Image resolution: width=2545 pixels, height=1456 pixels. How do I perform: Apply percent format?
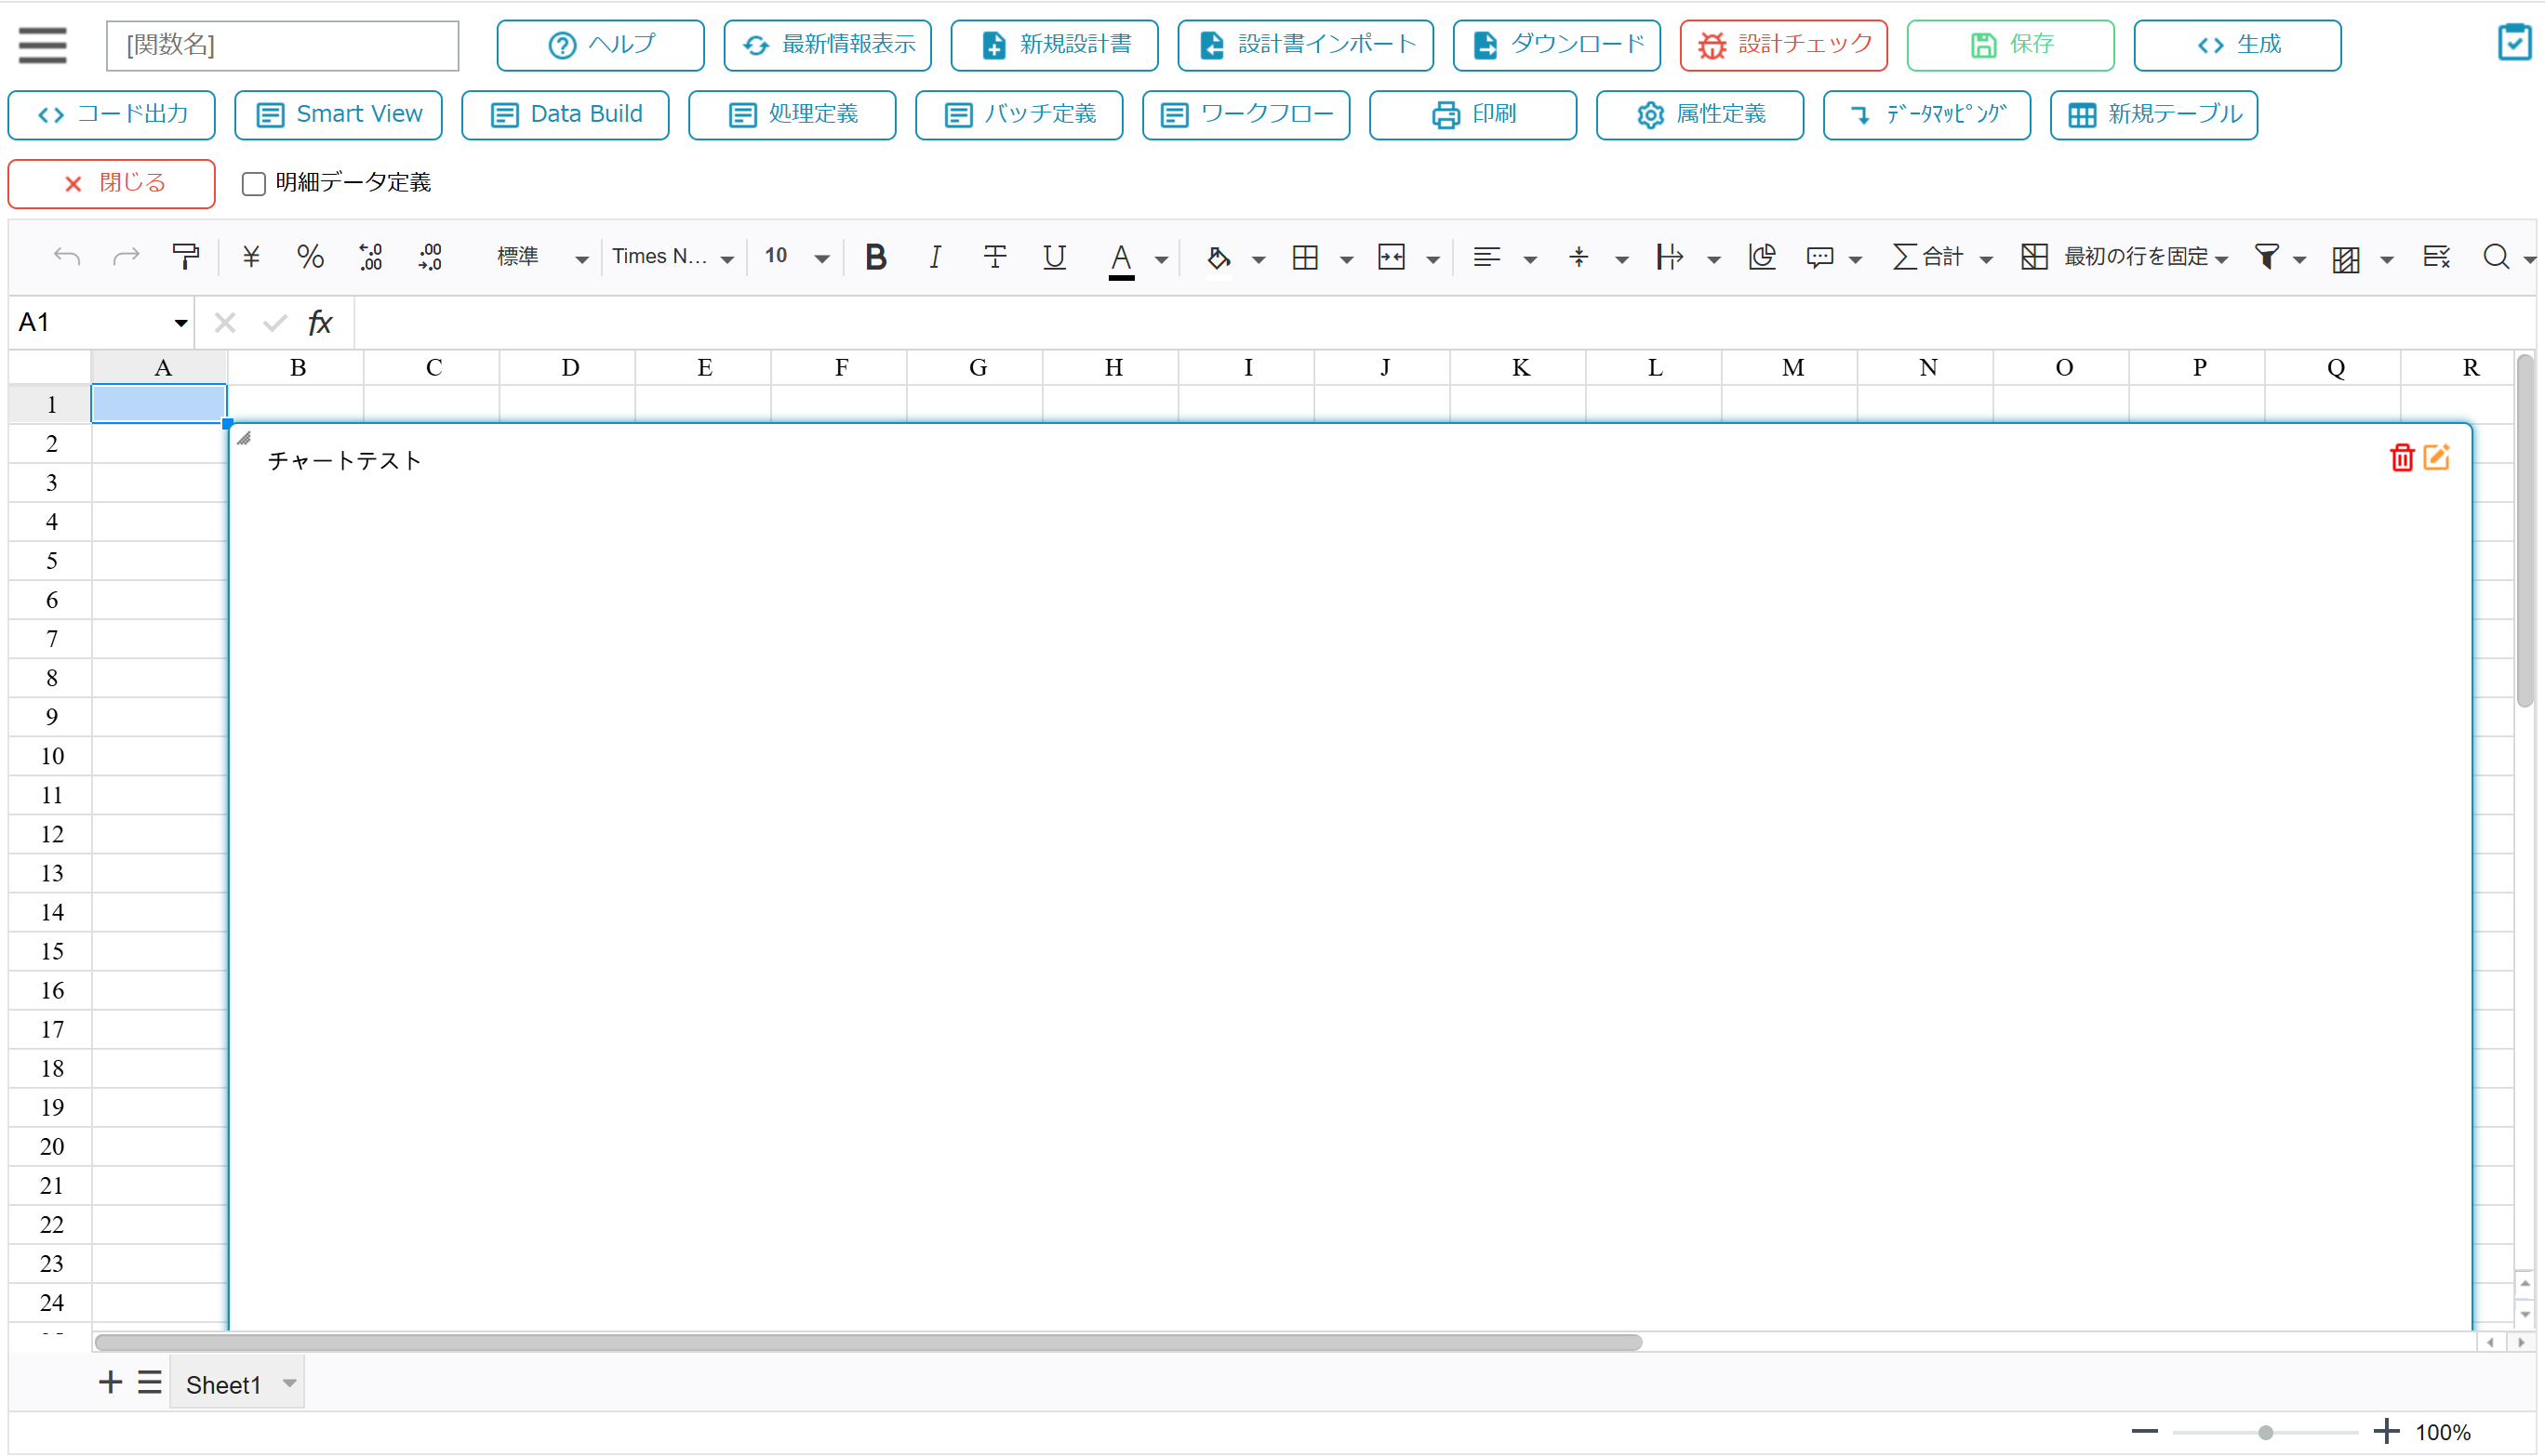click(310, 257)
